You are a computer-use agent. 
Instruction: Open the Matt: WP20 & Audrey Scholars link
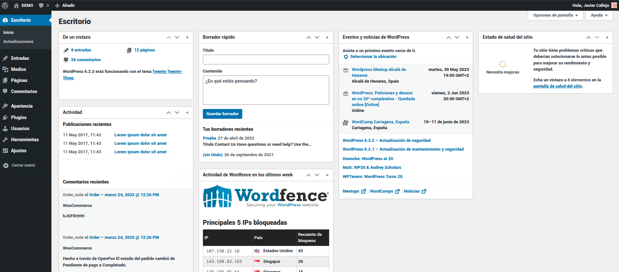point(372,168)
